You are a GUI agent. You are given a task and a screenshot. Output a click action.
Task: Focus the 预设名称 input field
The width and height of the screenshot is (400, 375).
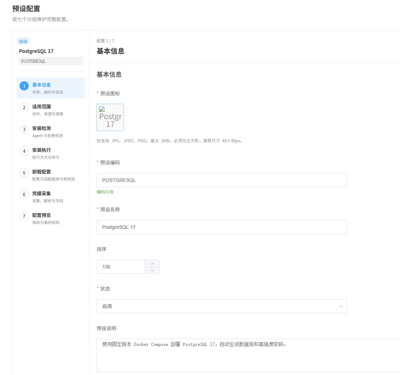tap(222, 227)
